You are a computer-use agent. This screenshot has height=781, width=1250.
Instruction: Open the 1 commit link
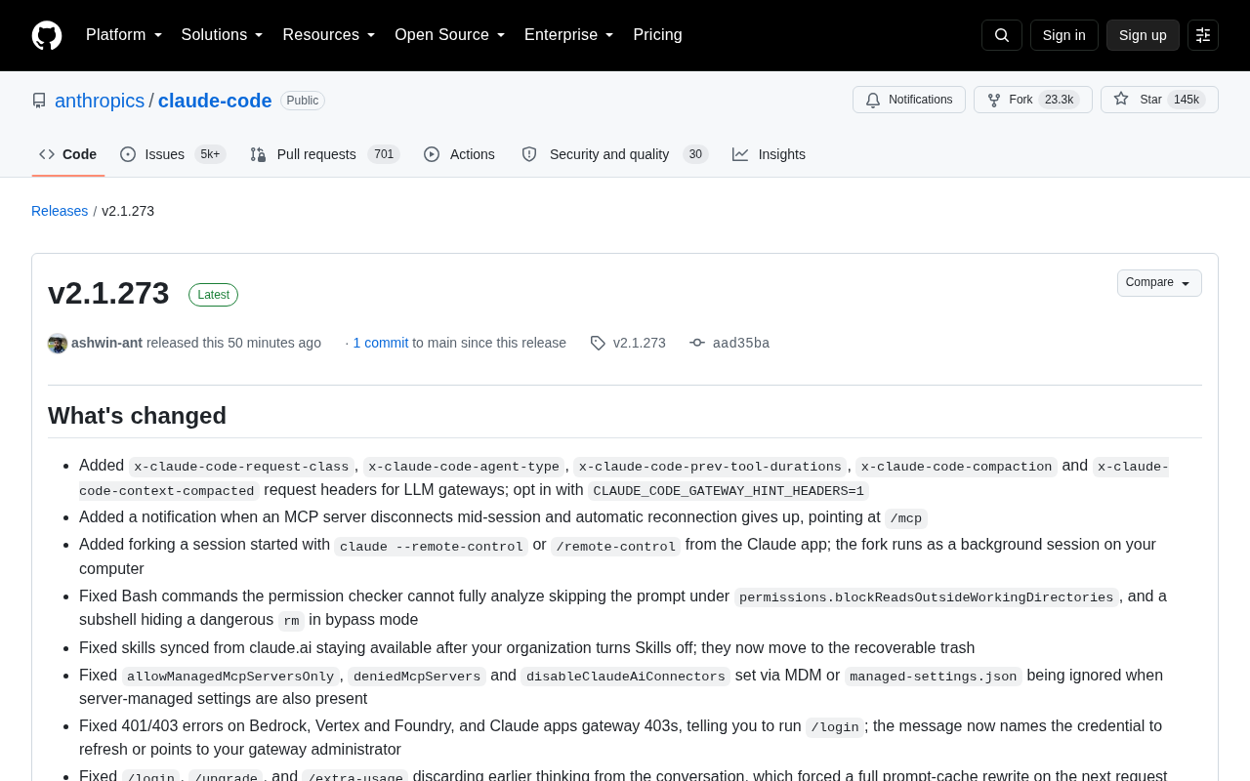381,343
